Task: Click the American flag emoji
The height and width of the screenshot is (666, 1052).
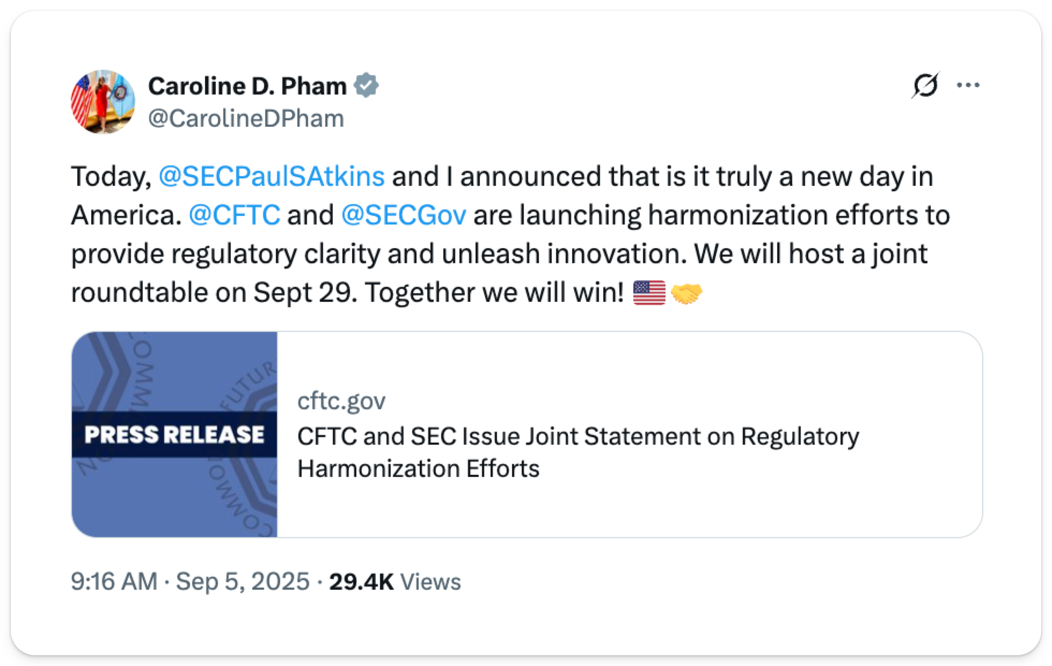Action: click(649, 293)
